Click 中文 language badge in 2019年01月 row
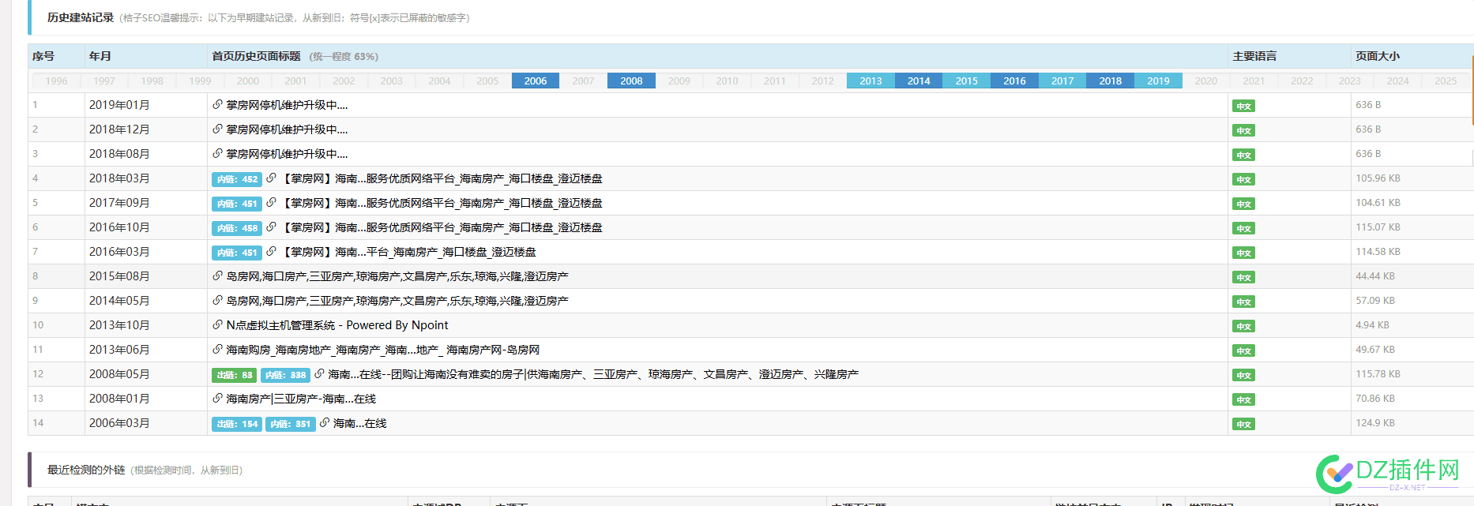 point(1243,106)
